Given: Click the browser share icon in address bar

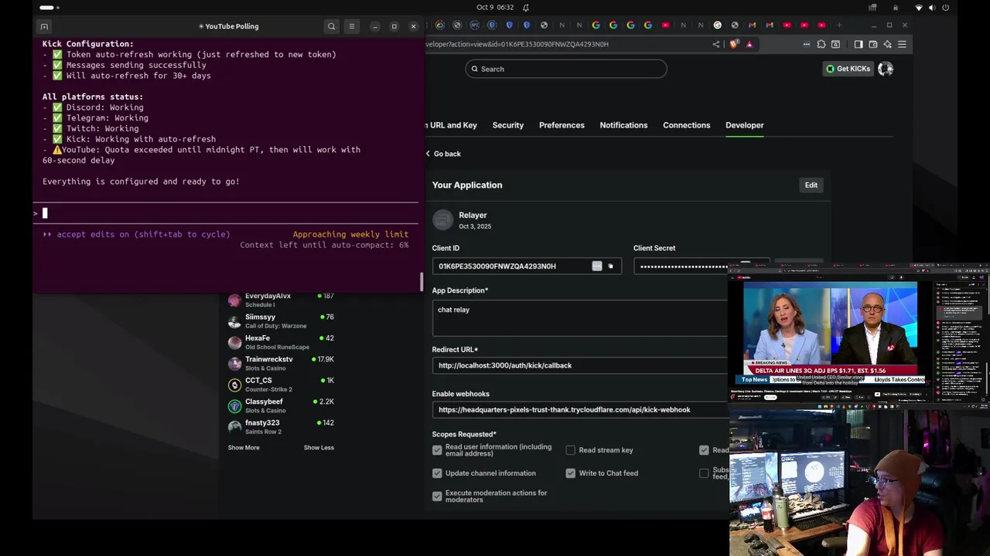Looking at the screenshot, I should point(715,44).
